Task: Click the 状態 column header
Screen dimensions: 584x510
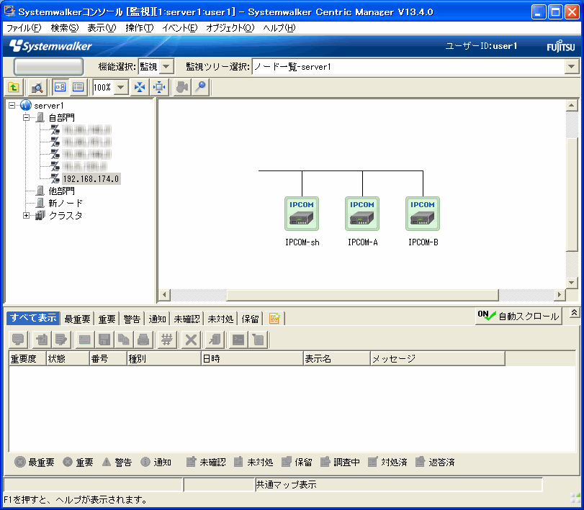Action: (68, 358)
